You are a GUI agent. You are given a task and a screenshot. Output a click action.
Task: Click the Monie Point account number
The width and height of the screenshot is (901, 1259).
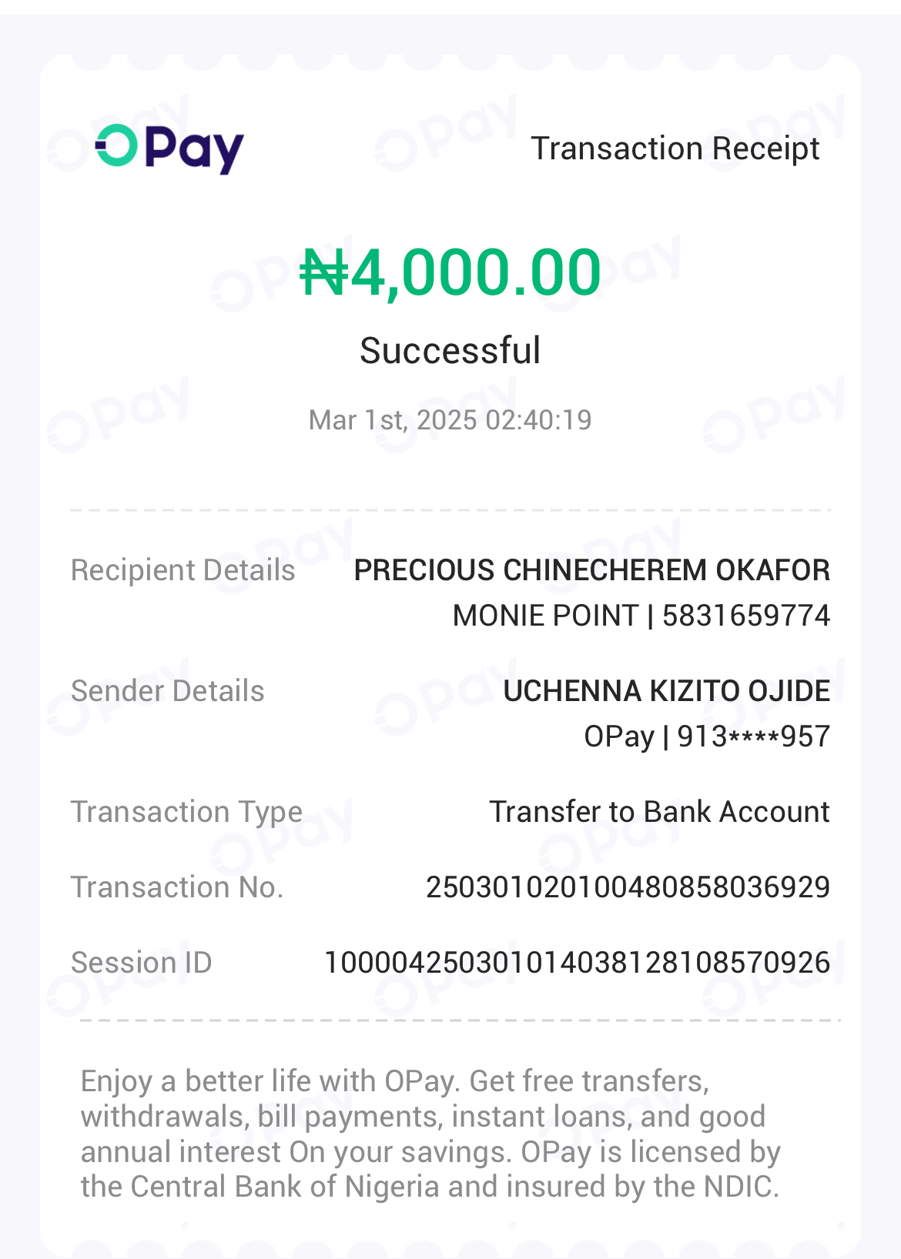(x=641, y=616)
